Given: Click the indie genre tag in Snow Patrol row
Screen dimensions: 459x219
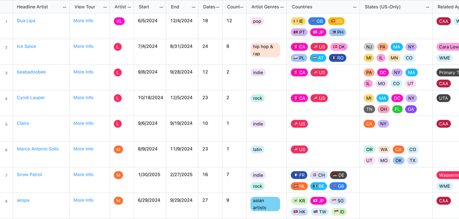Looking at the screenshot, I should [258, 175].
